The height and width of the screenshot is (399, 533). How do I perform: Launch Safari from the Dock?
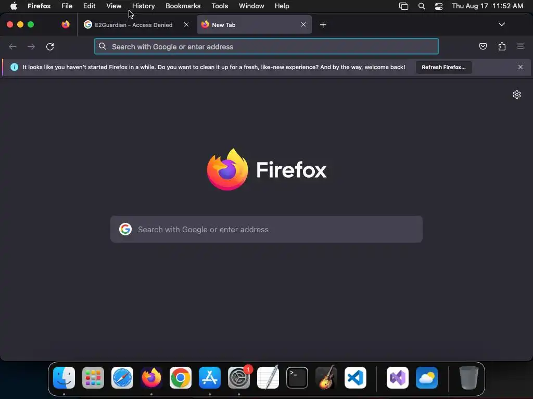(122, 378)
